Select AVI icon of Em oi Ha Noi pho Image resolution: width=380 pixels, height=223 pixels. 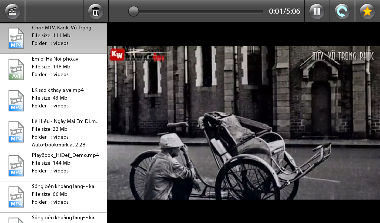coord(16,70)
